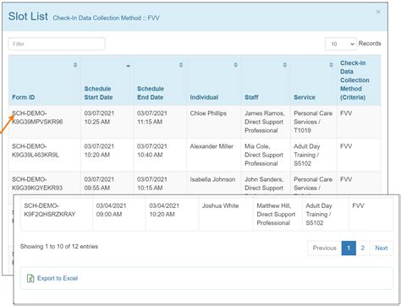Screen dimensions: 401x306
Task: Click Personal Care Services / T1019 cell
Action: [x=313, y=122]
